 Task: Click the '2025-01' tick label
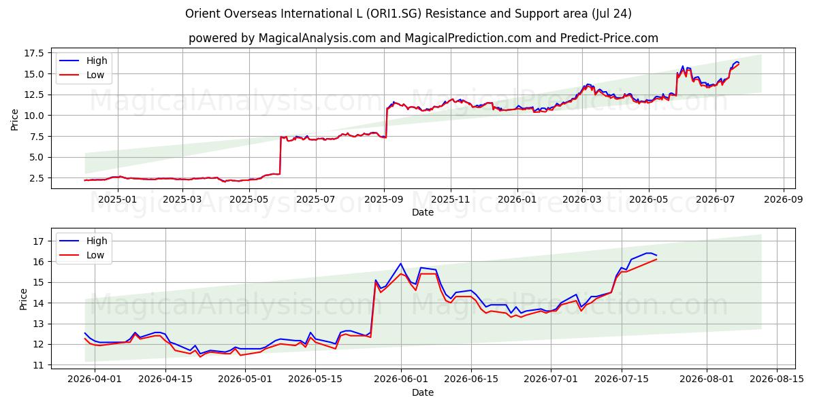118,199
